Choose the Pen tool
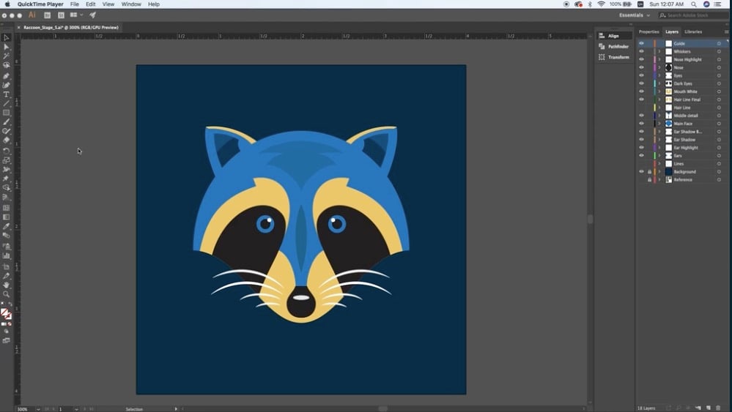This screenshot has width=732, height=412. pyautogui.click(x=7, y=76)
